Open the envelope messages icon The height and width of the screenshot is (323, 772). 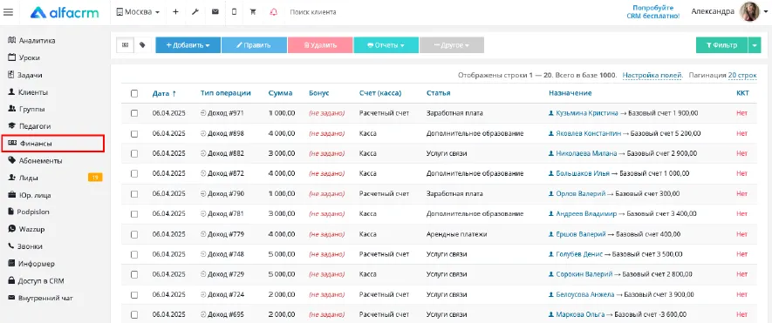215,12
